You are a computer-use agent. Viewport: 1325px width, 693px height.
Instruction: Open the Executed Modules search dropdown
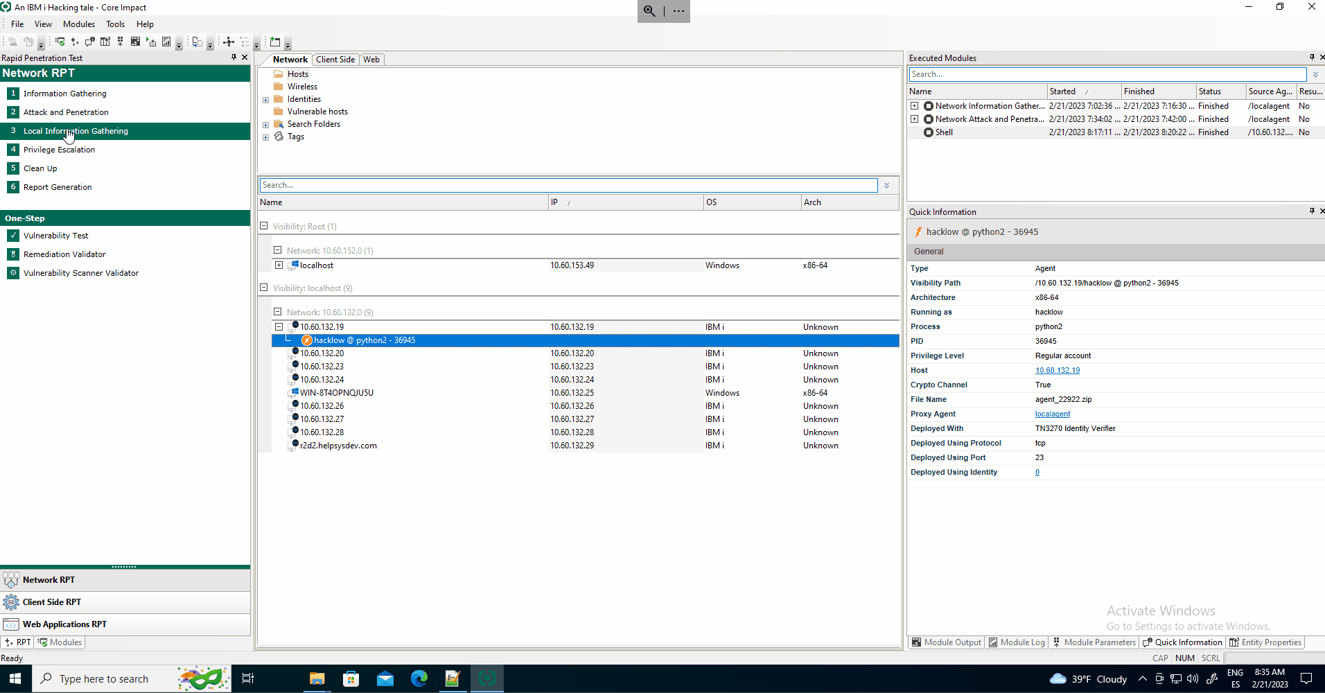(1315, 74)
